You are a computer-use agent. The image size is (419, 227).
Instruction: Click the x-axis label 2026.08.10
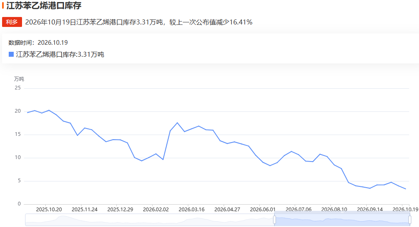pos(334,210)
